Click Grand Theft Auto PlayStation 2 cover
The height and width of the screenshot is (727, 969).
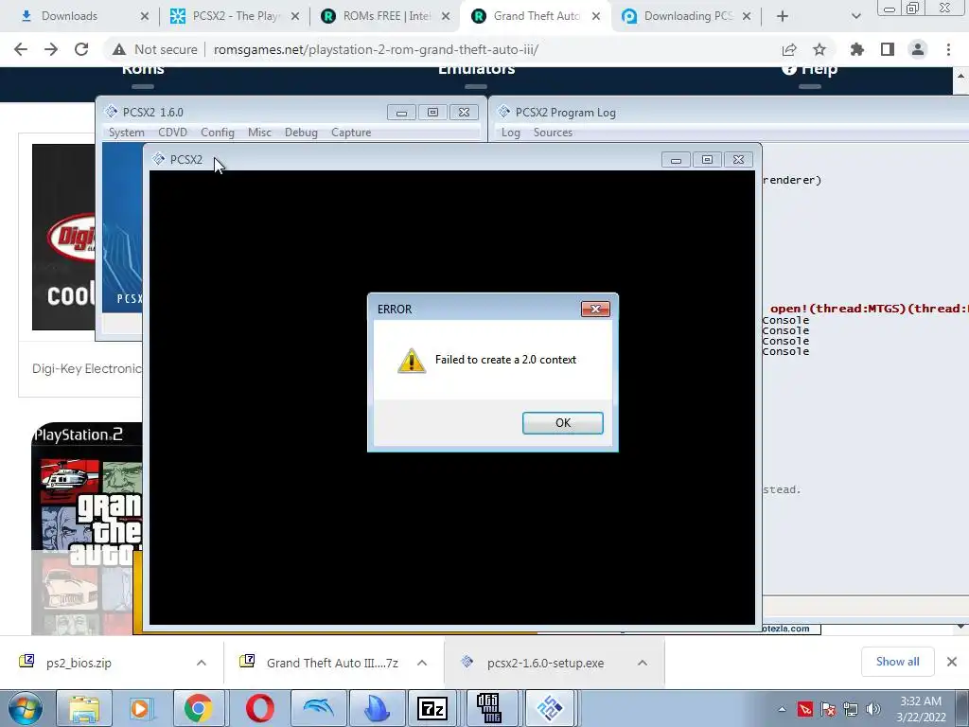click(86, 529)
